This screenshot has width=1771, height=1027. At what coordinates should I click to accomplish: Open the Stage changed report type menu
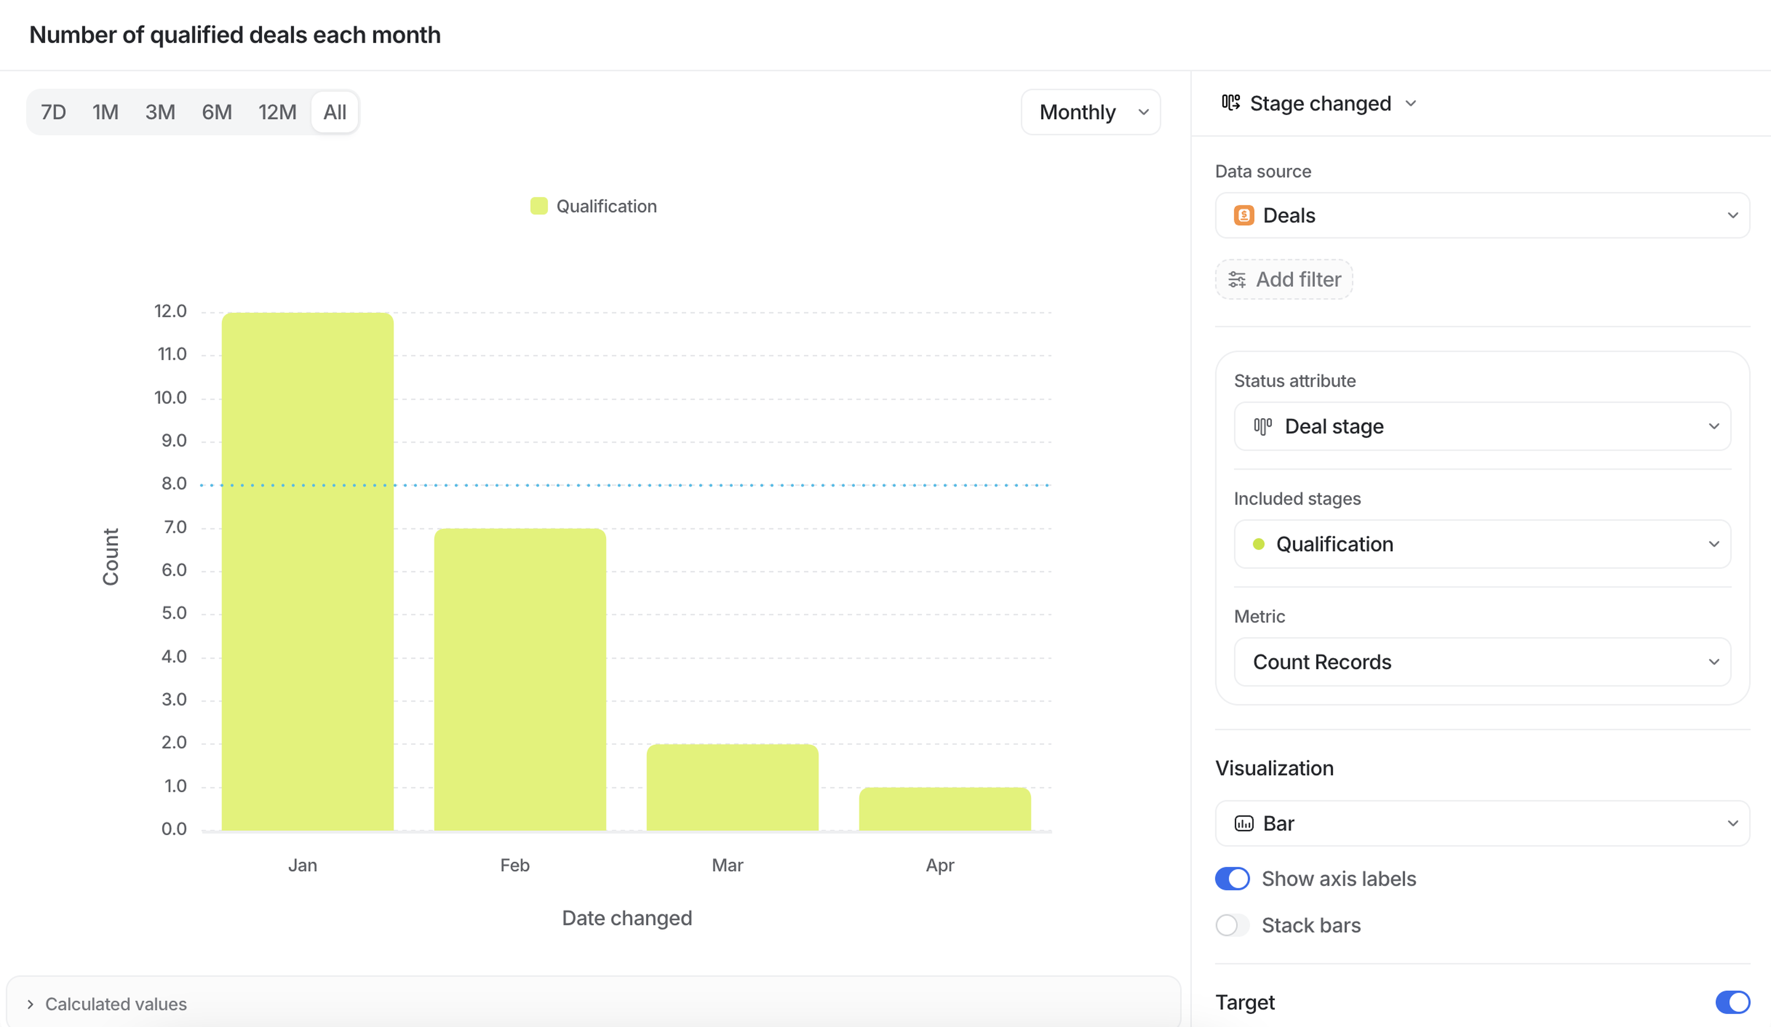click(x=1320, y=103)
